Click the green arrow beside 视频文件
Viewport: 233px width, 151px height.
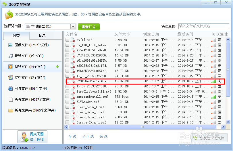click(x=57, y=67)
